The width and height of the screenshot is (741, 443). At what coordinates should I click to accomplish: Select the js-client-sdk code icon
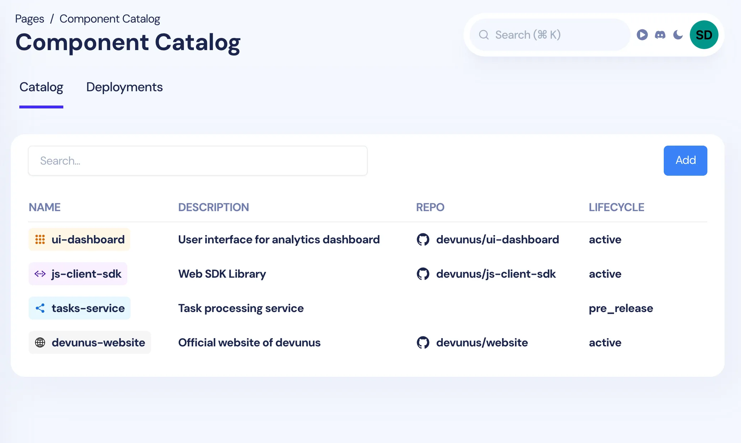(40, 274)
